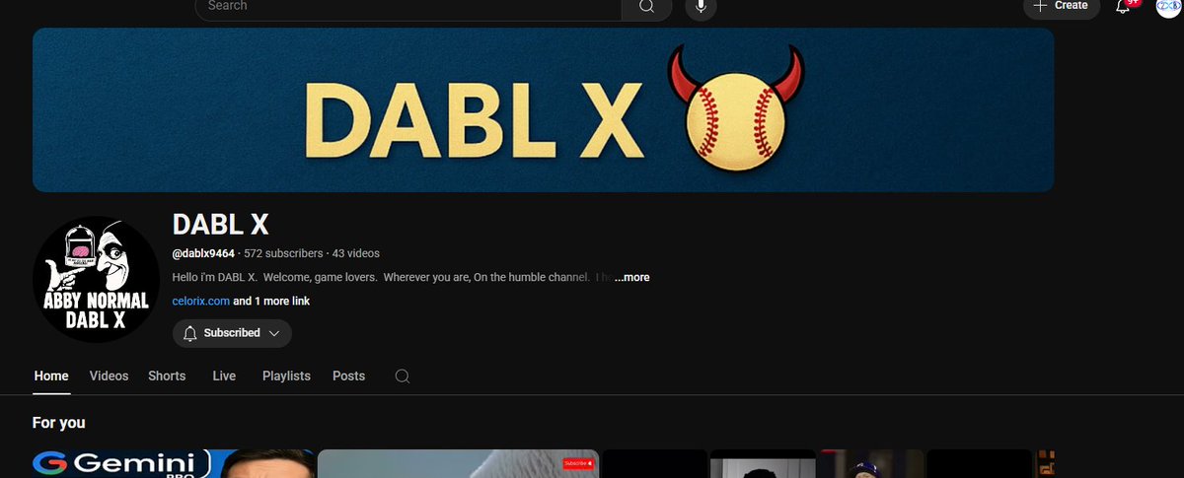Screen dimensions: 1184x478
Task: Focus the Search input field
Action: 408,7
